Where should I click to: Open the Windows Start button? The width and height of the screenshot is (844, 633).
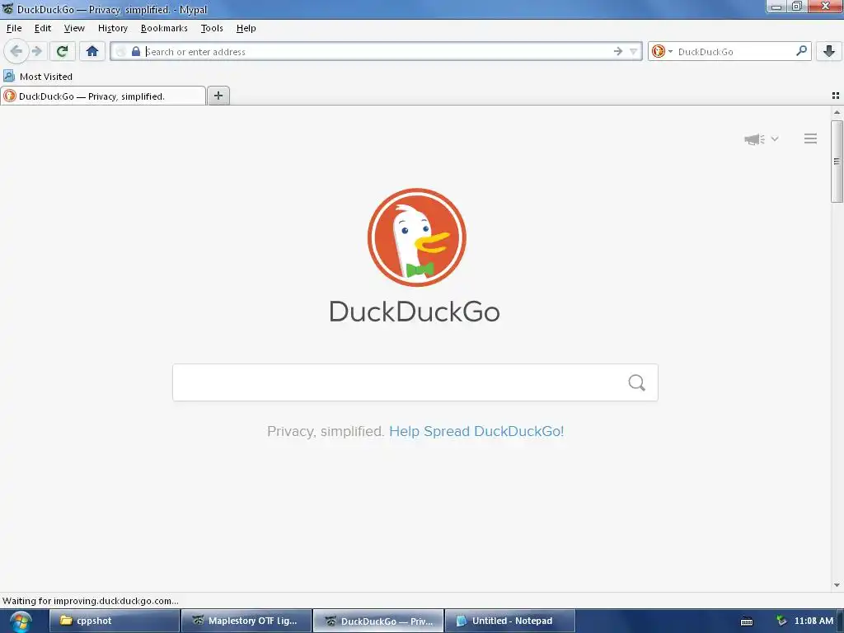coord(20,621)
